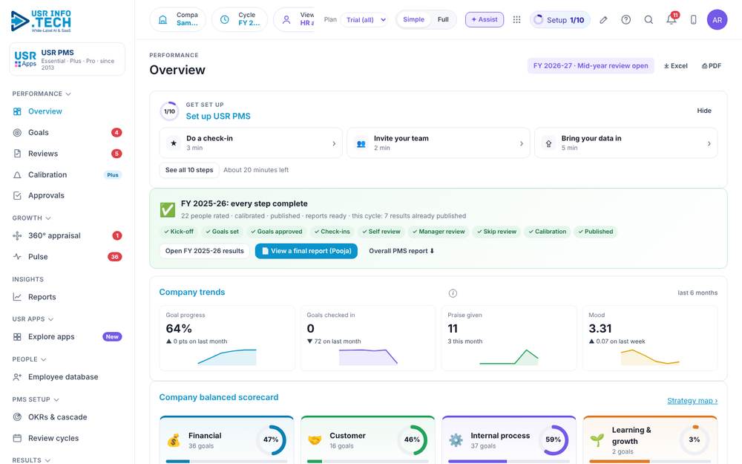Image resolution: width=742 pixels, height=464 pixels.
Task: Open the Plan Trial (all) dropdown
Action: click(366, 20)
